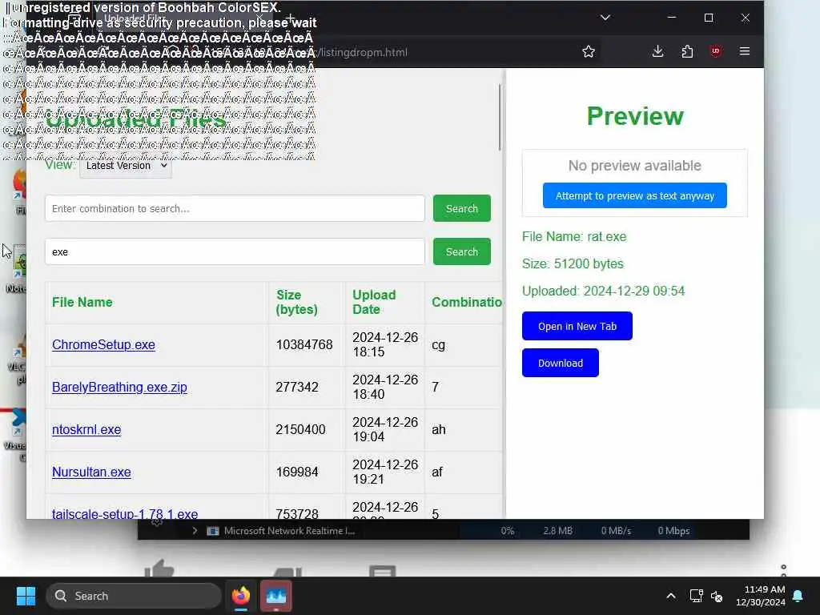This screenshot has width=820, height=615.
Task: Select the combination value cg
Action: [x=438, y=344]
